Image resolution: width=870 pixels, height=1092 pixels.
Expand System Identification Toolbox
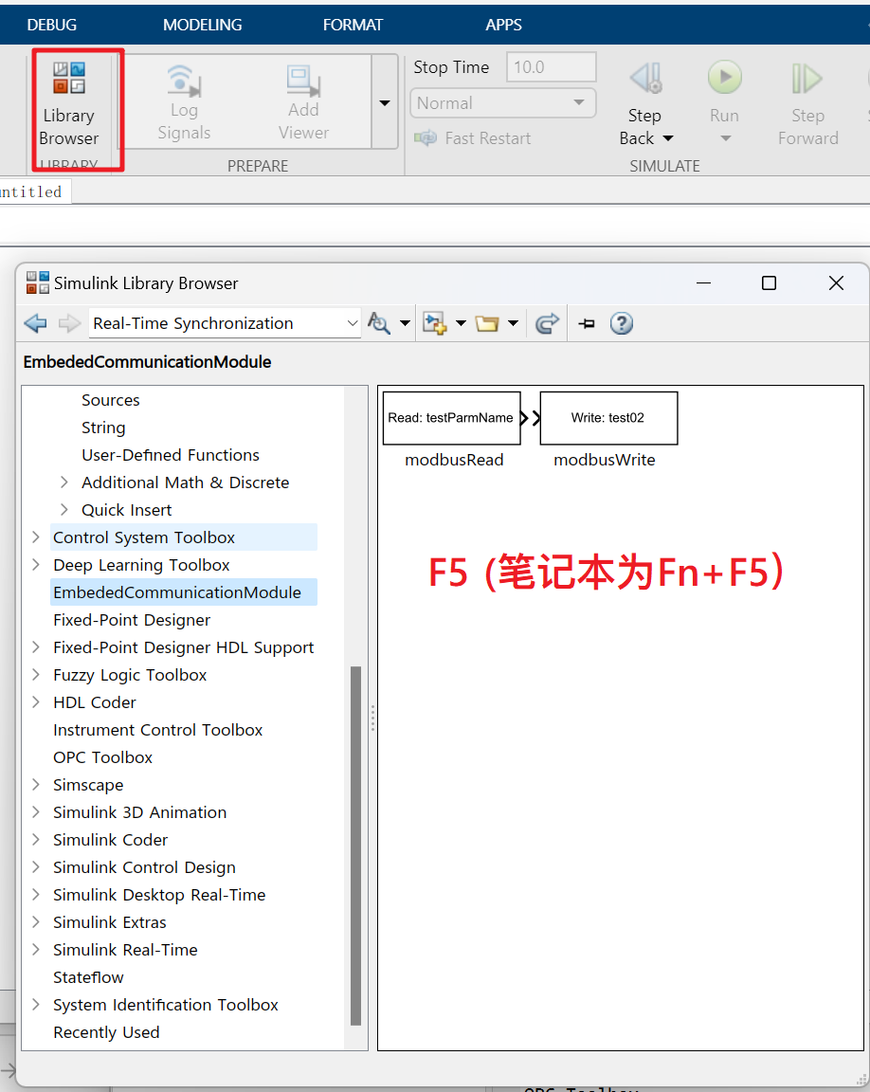pyautogui.click(x=36, y=1005)
